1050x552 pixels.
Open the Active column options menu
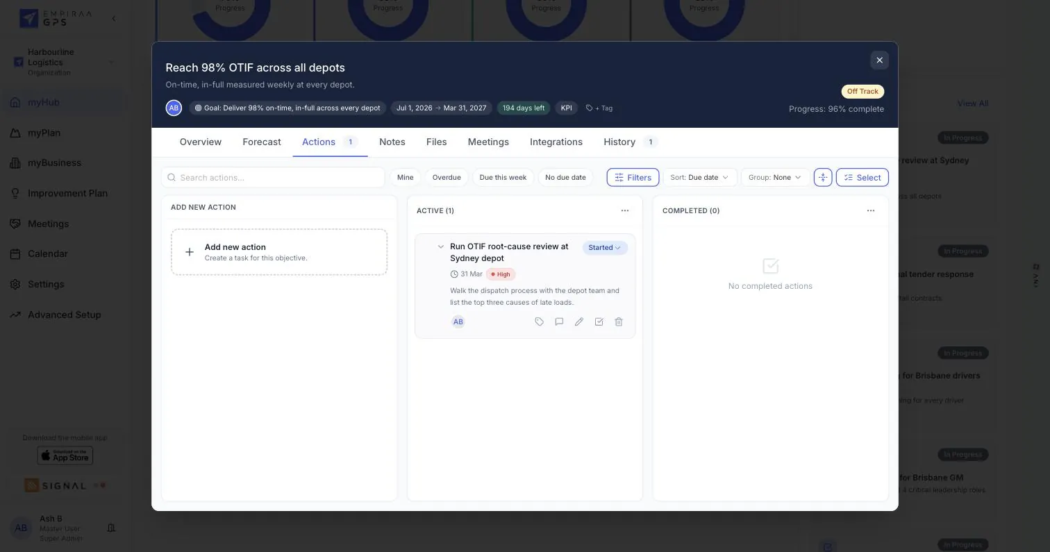625,210
